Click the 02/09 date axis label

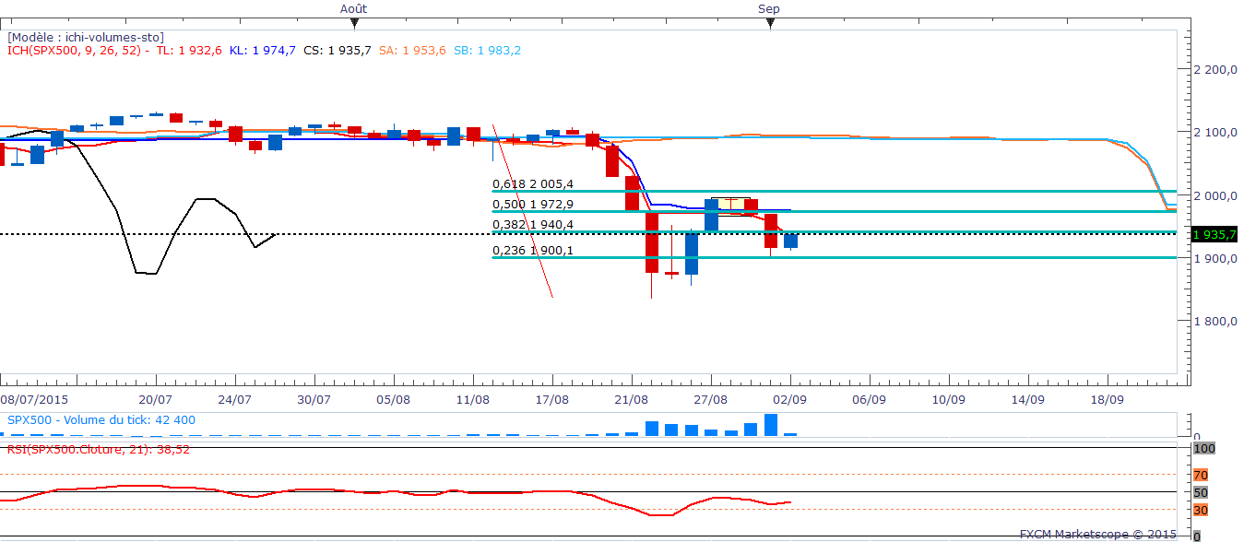click(x=790, y=400)
